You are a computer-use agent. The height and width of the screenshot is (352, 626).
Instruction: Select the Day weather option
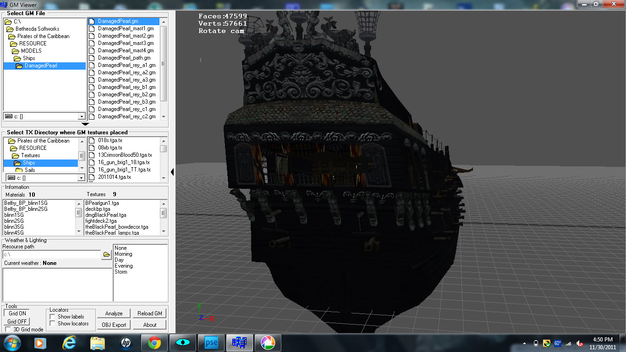click(119, 260)
